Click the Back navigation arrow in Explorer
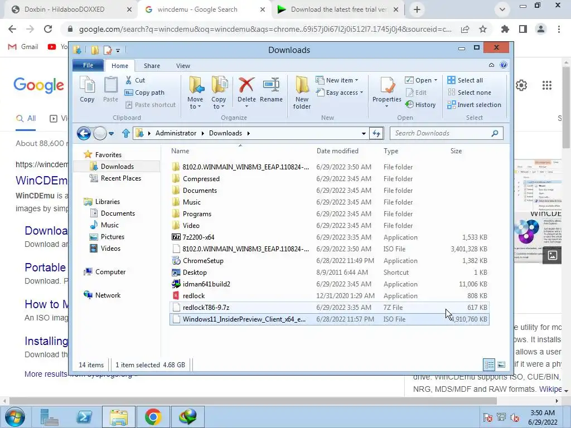The width and height of the screenshot is (571, 428). tap(84, 133)
